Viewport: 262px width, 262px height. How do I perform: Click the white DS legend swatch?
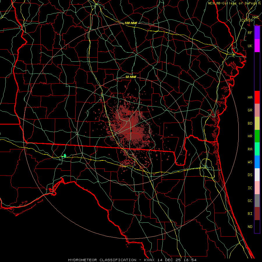click(x=257, y=175)
